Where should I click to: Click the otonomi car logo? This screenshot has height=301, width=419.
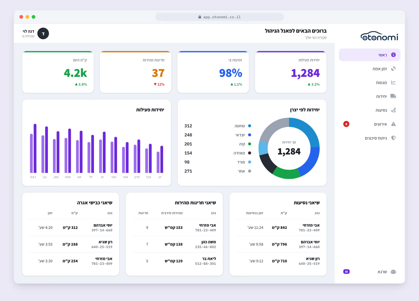click(379, 36)
